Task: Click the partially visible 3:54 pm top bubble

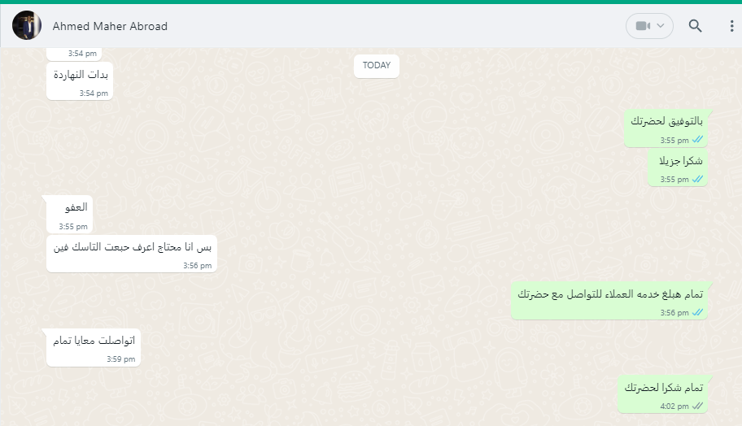Action: tap(74, 54)
